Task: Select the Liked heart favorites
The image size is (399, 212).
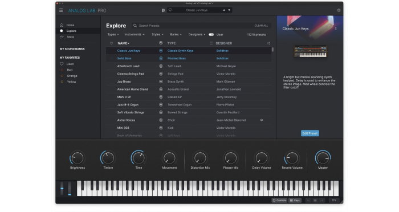Action: tap(62, 64)
